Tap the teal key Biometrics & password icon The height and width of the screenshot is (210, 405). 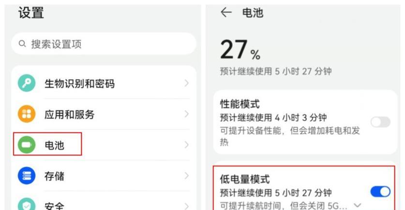[27, 83]
